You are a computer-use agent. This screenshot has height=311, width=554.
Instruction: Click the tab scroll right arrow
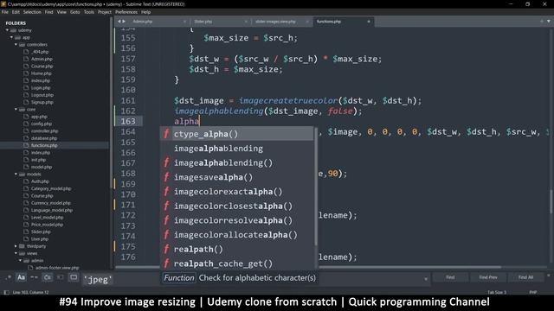point(124,22)
